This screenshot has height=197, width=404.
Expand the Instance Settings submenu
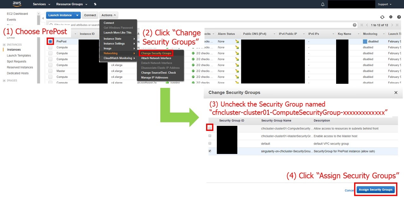click(118, 44)
